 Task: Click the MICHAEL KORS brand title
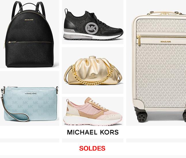point(93,132)
